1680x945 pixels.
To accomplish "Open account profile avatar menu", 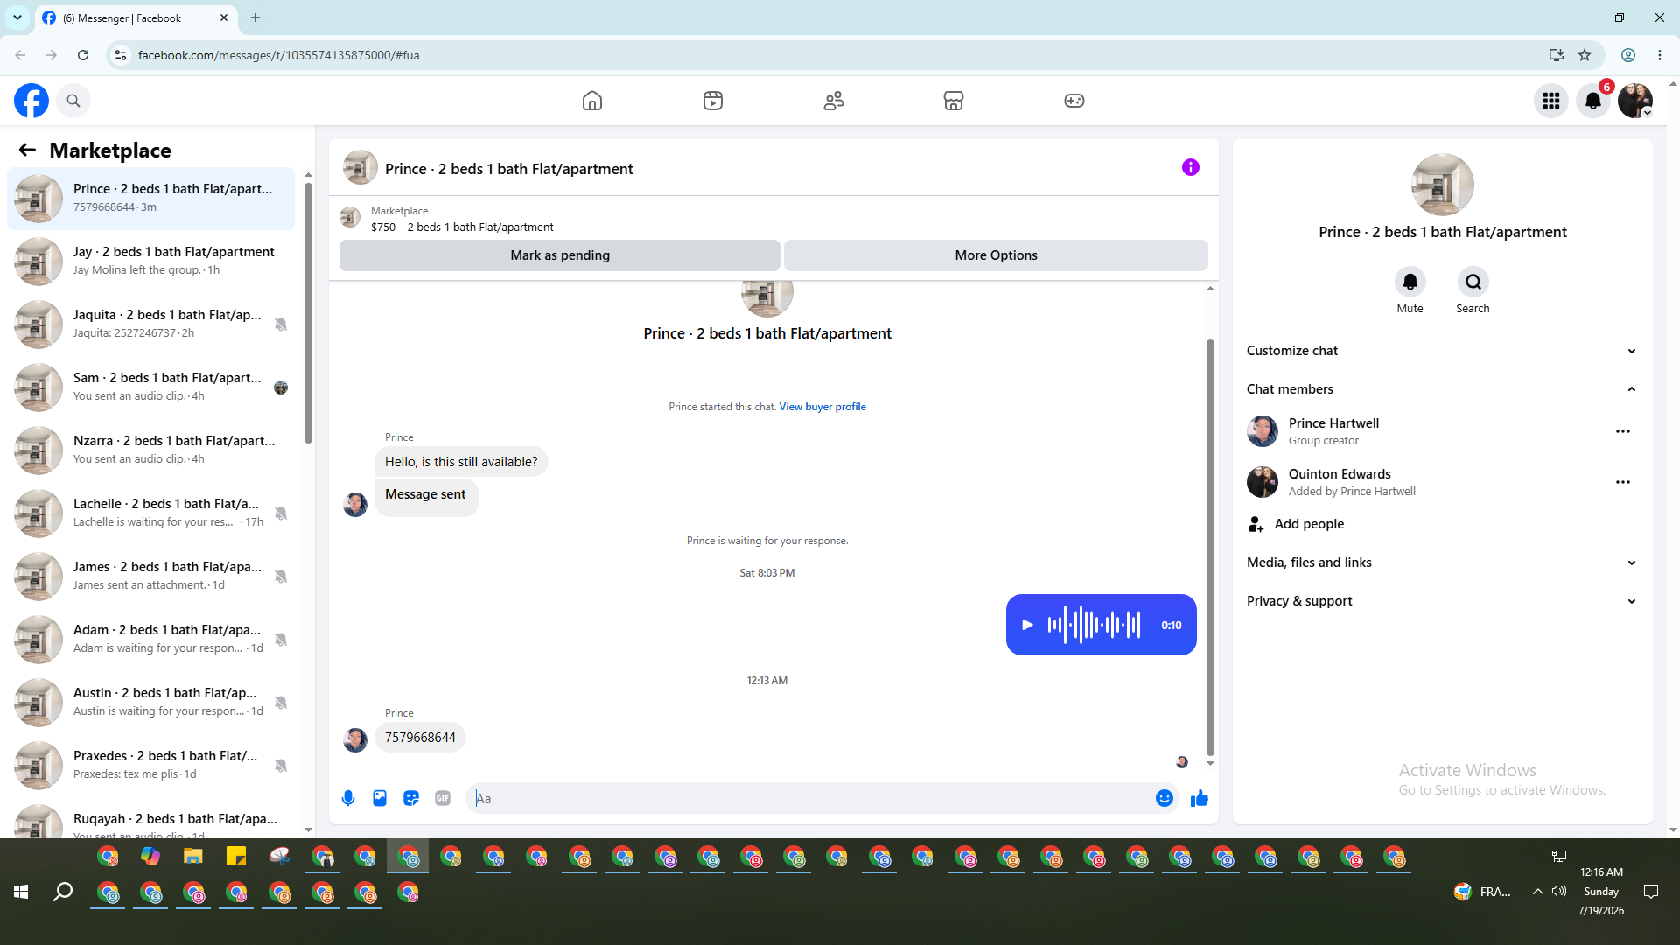I will [1635, 101].
